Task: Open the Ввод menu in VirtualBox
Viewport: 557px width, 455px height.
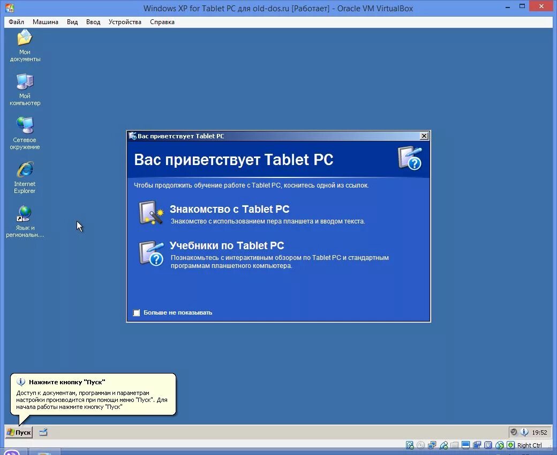Action: point(93,22)
